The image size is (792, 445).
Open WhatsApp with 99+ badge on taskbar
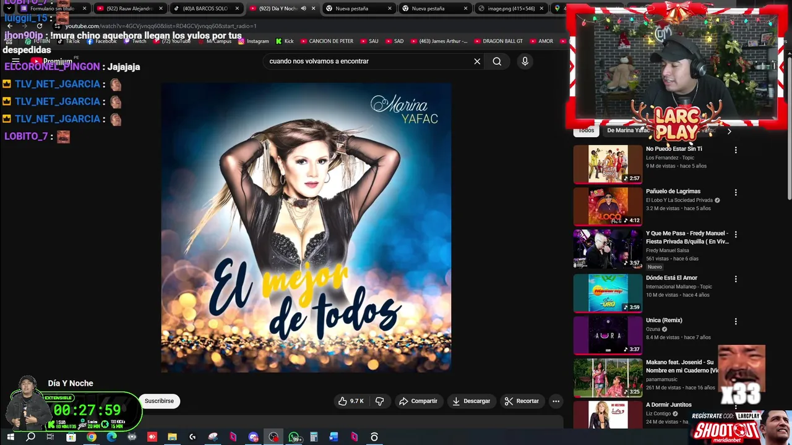click(x=294, y=437)
